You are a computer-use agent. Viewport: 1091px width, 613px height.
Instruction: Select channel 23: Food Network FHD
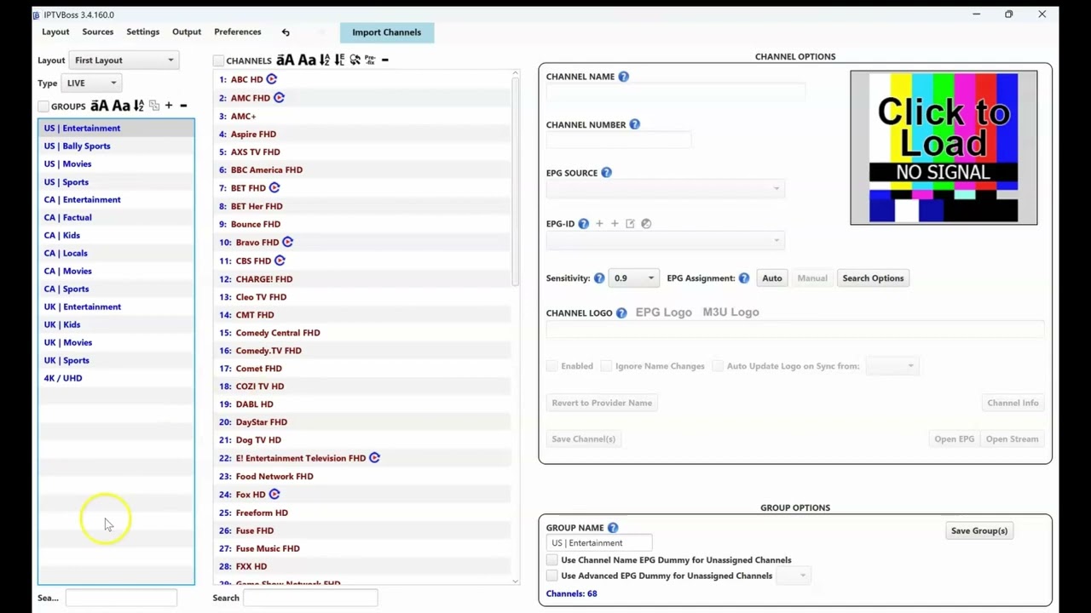[362, 477]
